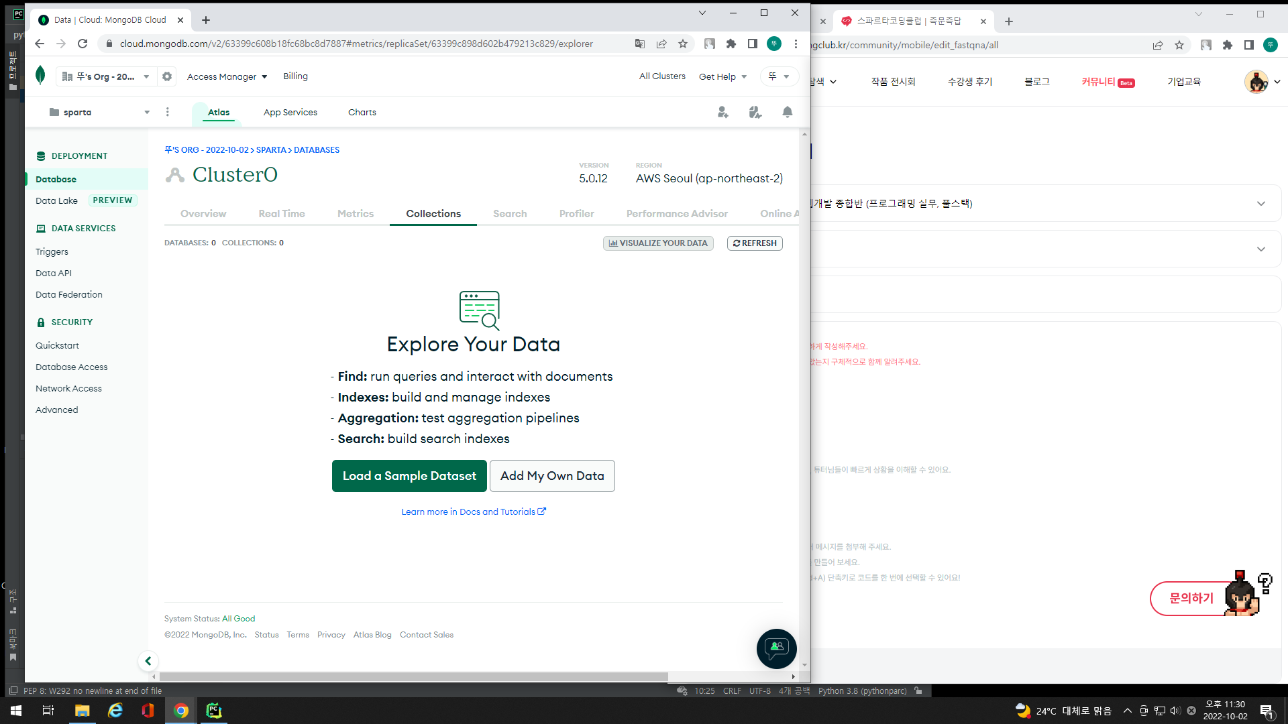Click user avatar on Sparta site
The width and height of the screenshot is (1288, 724).
point(1256,82)
